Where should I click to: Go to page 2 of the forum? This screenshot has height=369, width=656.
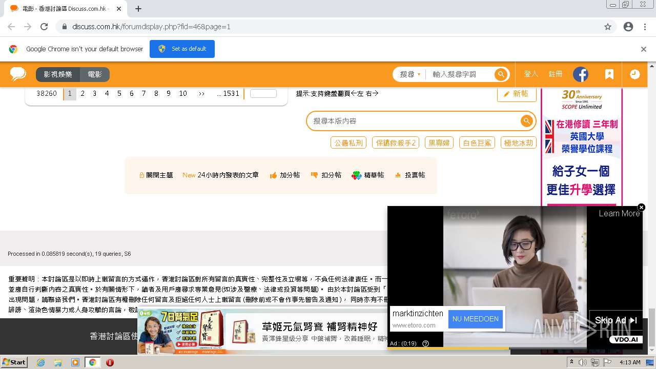(83, 94)
